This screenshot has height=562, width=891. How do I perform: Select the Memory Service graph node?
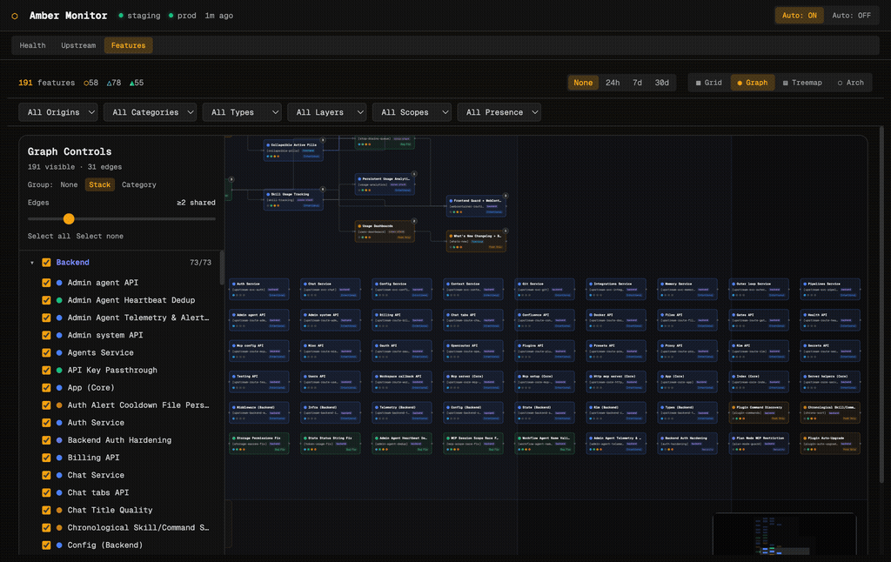coord(687,289)
